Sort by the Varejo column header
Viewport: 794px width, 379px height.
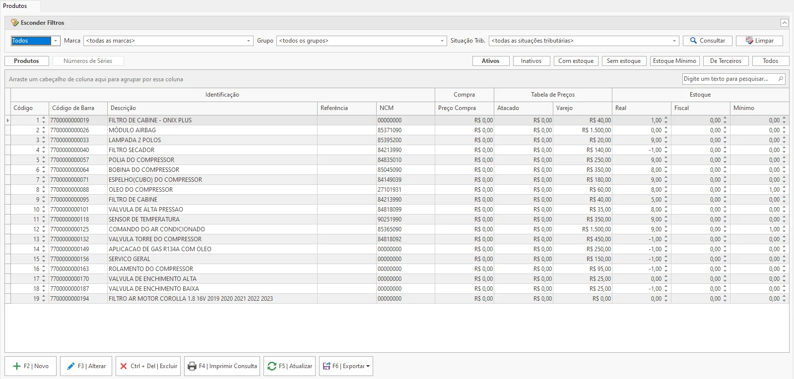pos(583,108)
